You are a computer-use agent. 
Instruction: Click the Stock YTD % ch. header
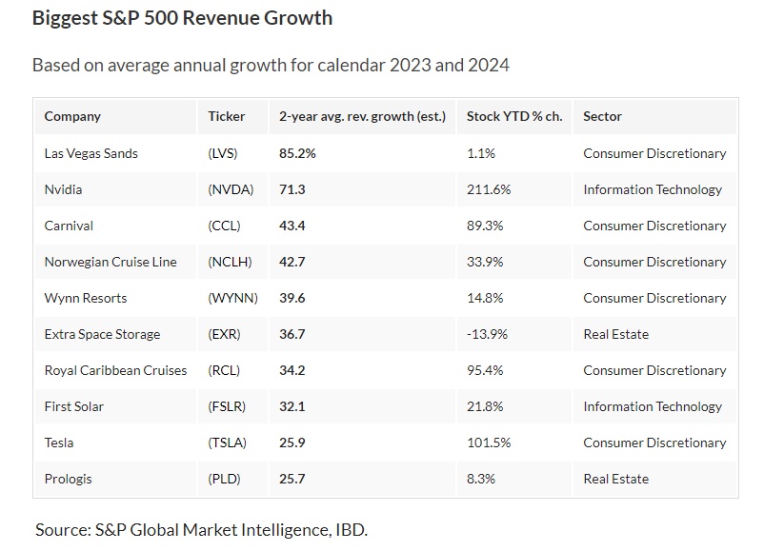[514, 116]
